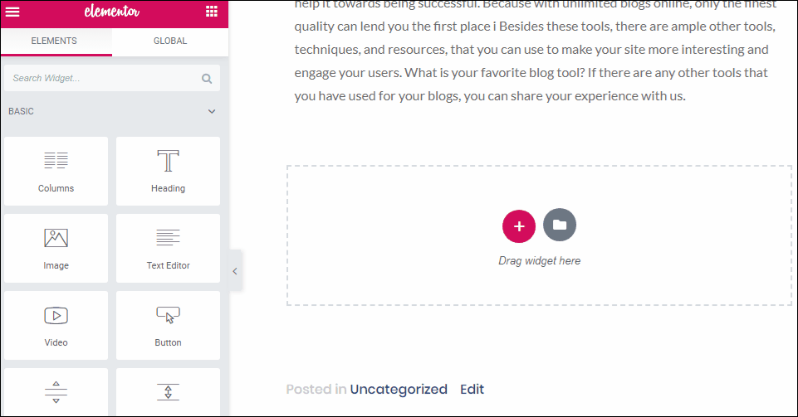This screenshot has width=798, height=417.
Task: Open the template library folder button
Action: (560, 225)
